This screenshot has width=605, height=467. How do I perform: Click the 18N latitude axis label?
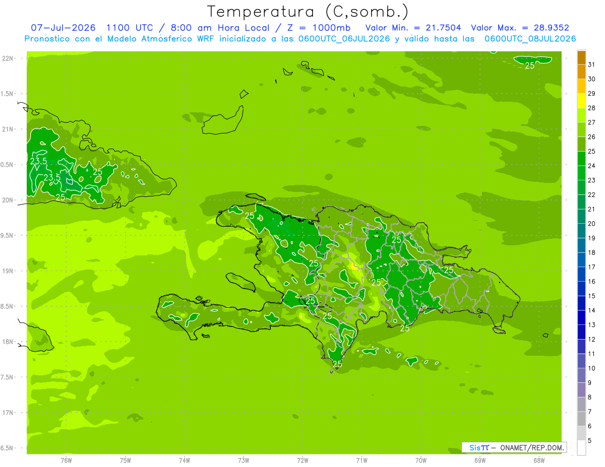tap(8, 342)
